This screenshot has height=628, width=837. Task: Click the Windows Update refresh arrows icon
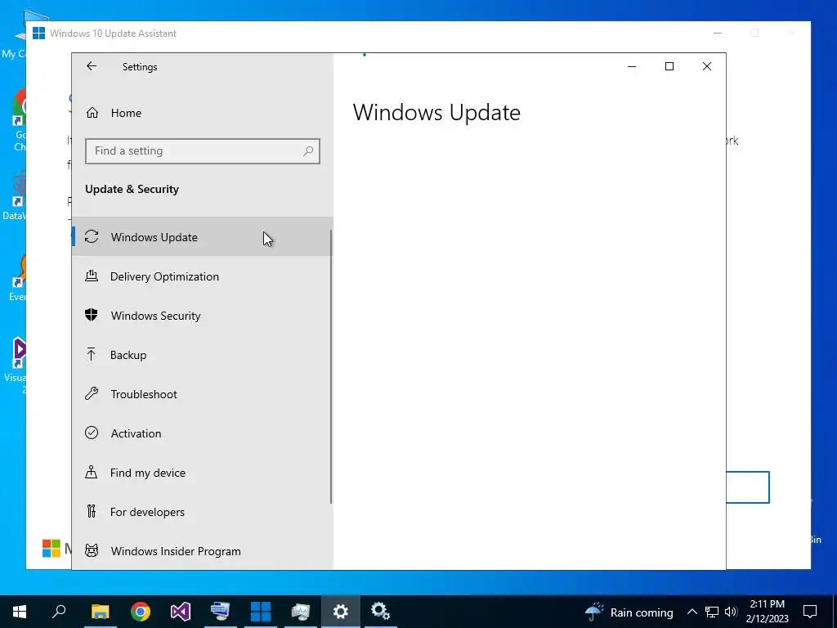click(x=92, y=236)
